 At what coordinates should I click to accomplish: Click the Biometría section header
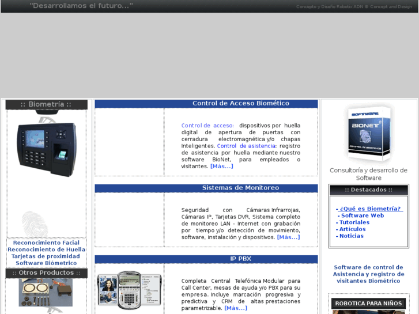coord(47,104)
